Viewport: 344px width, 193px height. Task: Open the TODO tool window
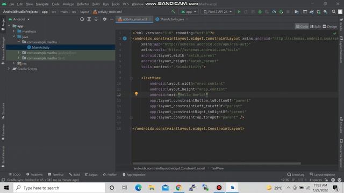pos(15,175)
